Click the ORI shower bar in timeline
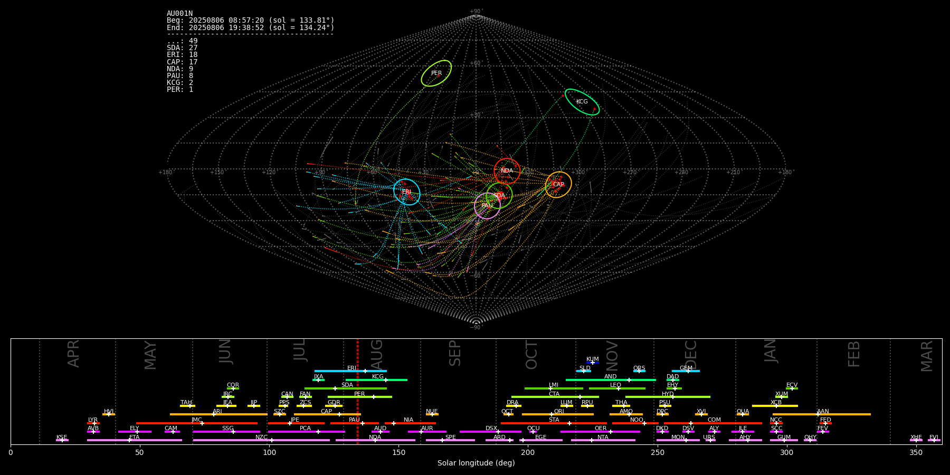 (558, 414)
